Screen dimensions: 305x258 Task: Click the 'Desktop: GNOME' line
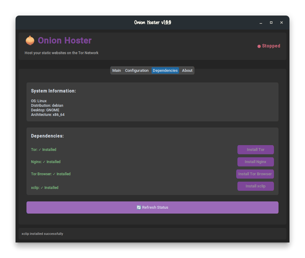(x=45, y=110)
